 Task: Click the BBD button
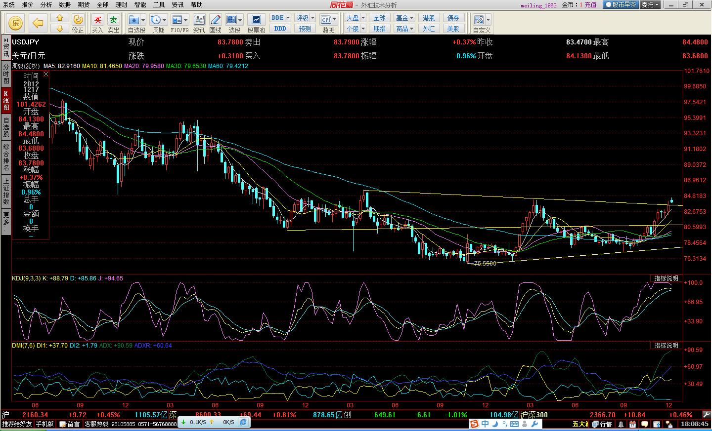(x=280, y=29)
